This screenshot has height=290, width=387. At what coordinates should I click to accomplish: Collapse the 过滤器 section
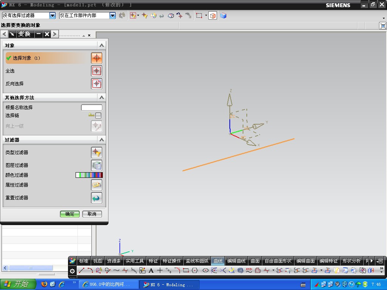pyautogui.click(x=102, y=140)
